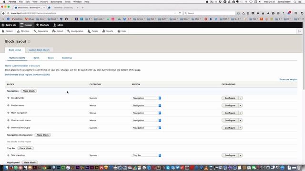Open the Appearance admin menu item
This screenshot has height=171, width=305.
click(41, 31)
